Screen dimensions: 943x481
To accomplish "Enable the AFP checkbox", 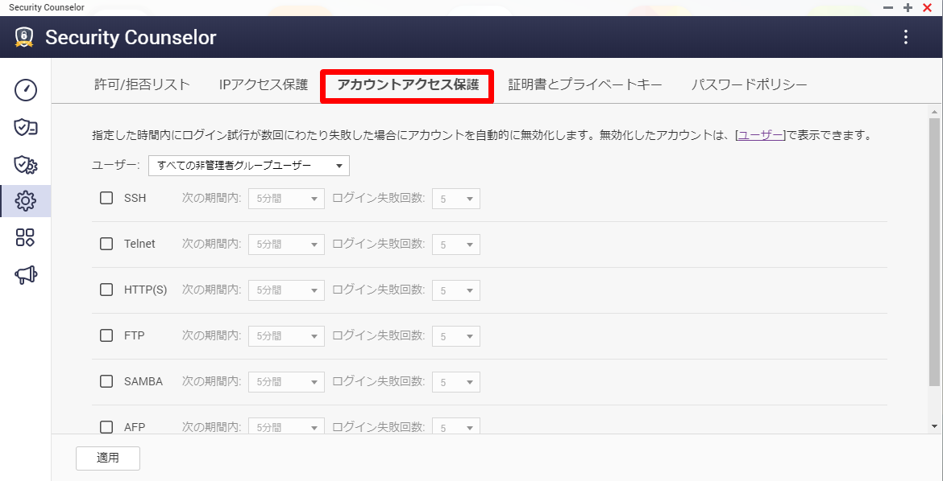I will pyautogui.click(x=106, y=427).
